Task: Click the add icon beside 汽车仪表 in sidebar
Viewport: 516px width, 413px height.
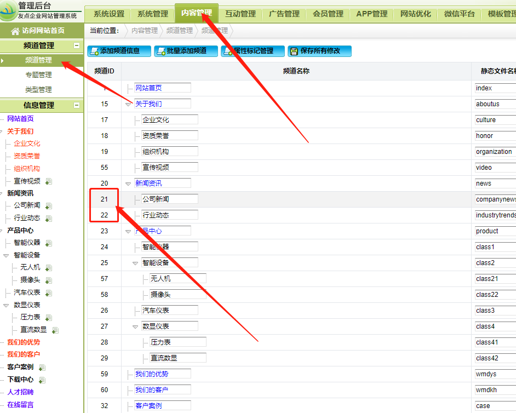Action: [x=49, y=293]
